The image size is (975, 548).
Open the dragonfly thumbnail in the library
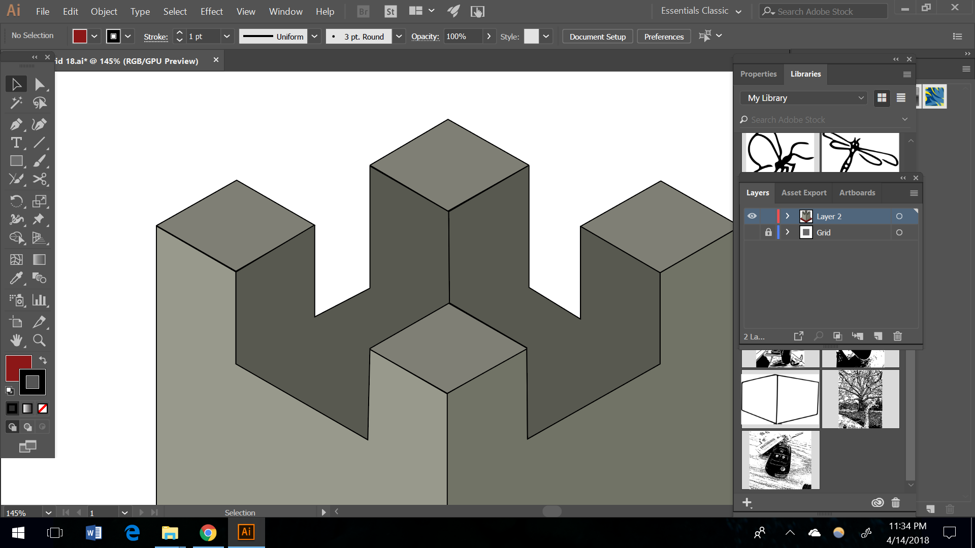click(860, 152)
